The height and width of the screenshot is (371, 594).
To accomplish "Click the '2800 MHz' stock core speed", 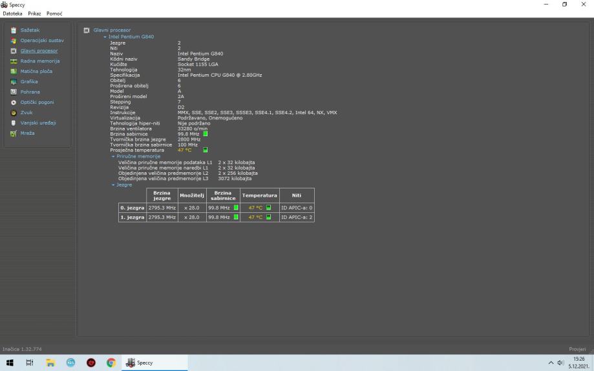I will click(189, 139).
